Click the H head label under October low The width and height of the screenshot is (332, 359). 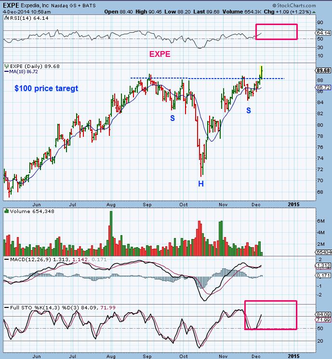201,184
